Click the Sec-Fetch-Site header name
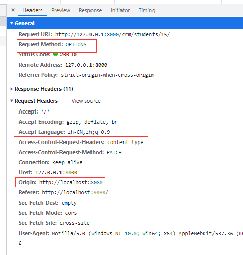Screen dimensions: 243x255 point(38,223)
